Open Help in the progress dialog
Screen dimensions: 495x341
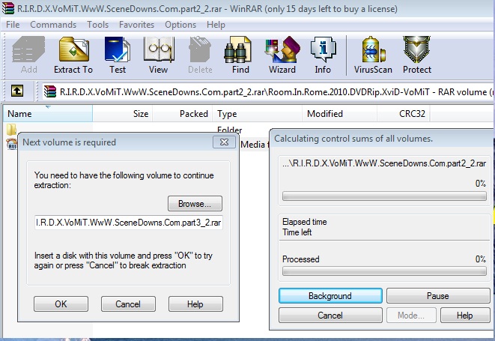point(465,316)
